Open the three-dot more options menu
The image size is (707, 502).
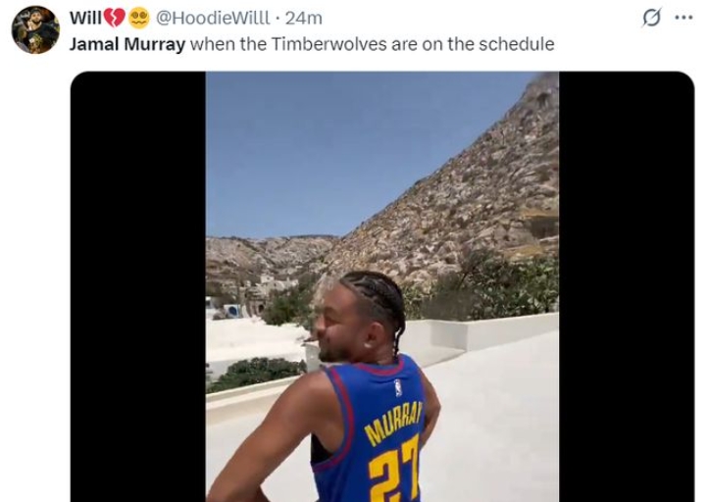[x=683, y=18]
